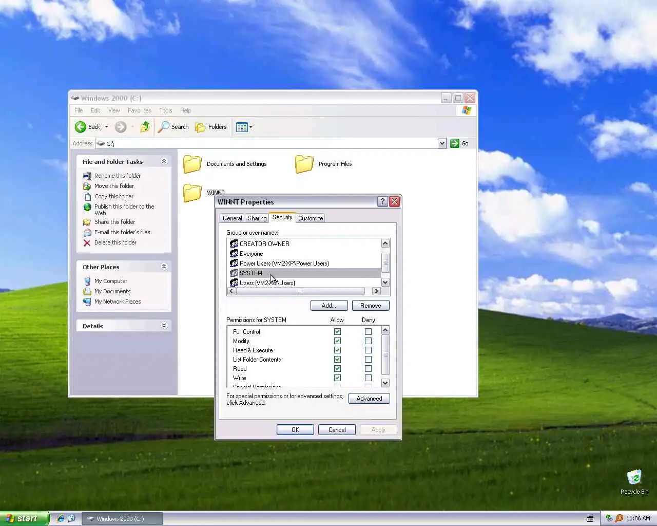Image resolution: width=657 pixels, height=526 pixels.
Task: Click the Forward arrow icon in toolbar
Action: pos(120,127)
